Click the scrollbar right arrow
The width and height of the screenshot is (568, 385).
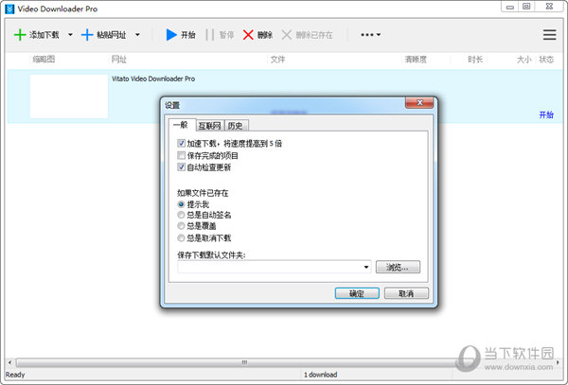click(x=558, y=362)
